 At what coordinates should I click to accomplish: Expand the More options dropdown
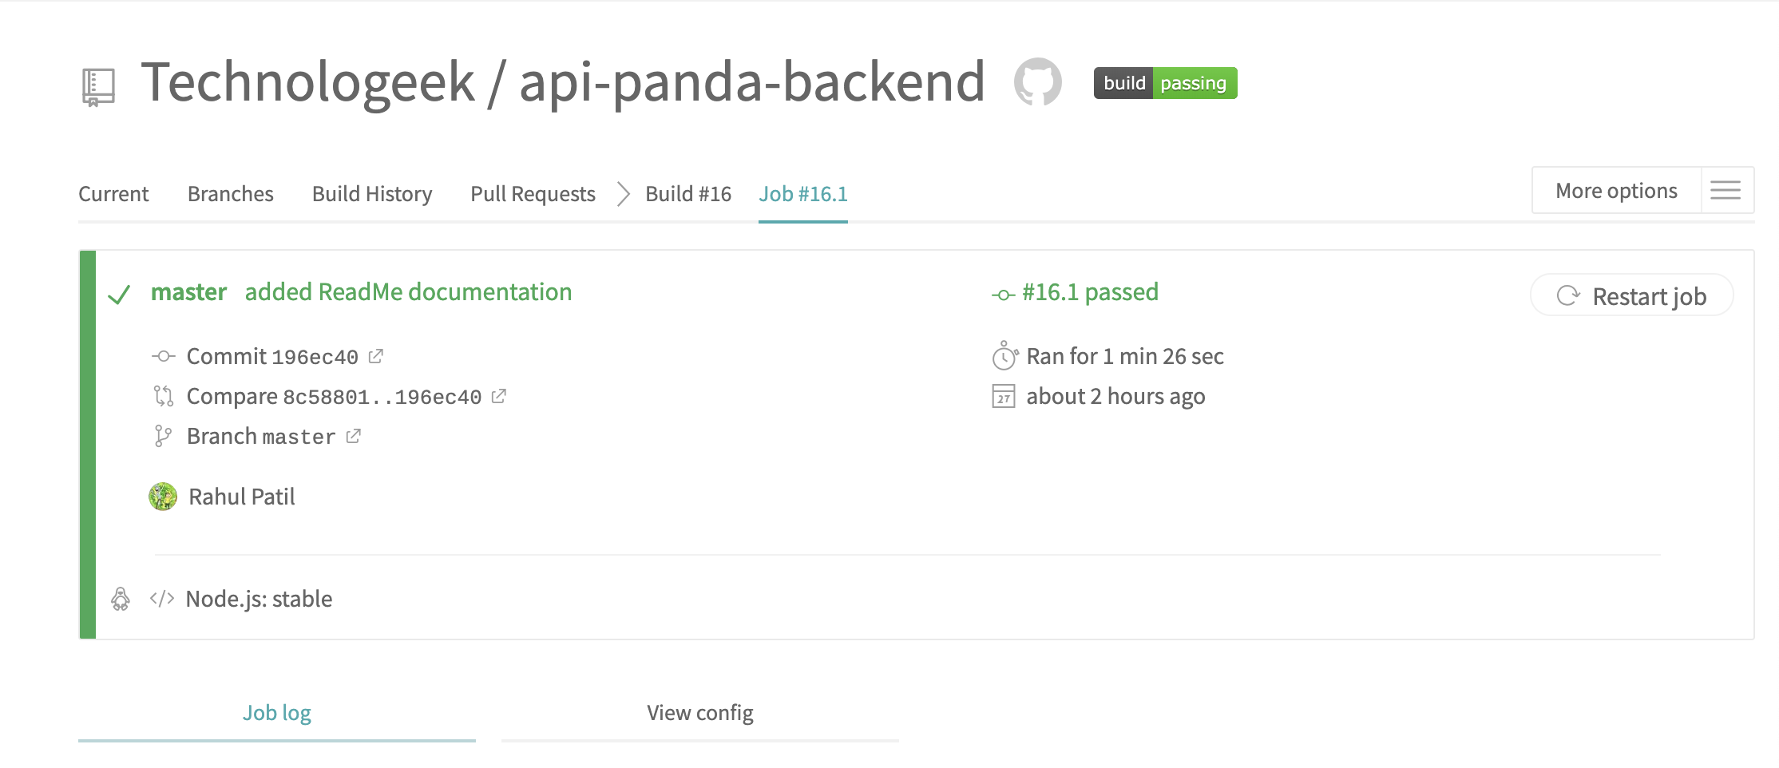click(1616, 191)
